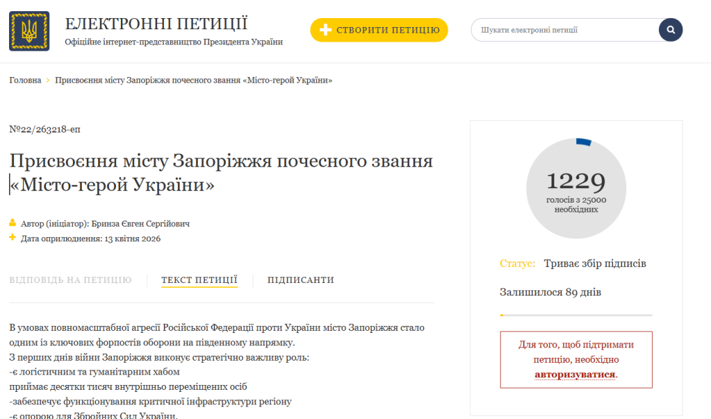The height and width of the screenshot is (419, 711).
Task: Click the petition title breadcrumb item
Action: pyautogui.click(x=194, y=80)
